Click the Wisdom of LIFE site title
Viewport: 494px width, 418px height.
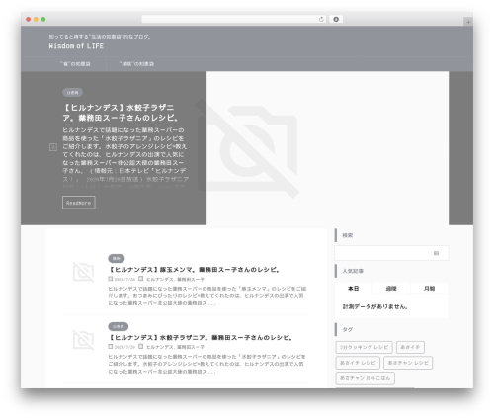76,46
